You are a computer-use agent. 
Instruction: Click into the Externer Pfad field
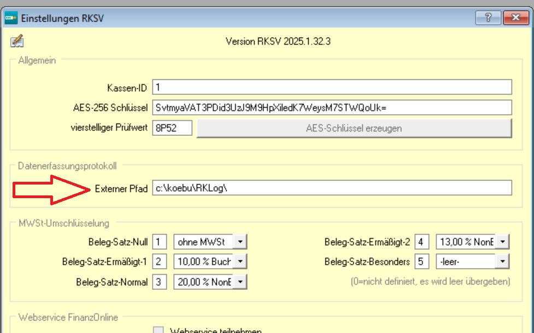coord(332,188)
